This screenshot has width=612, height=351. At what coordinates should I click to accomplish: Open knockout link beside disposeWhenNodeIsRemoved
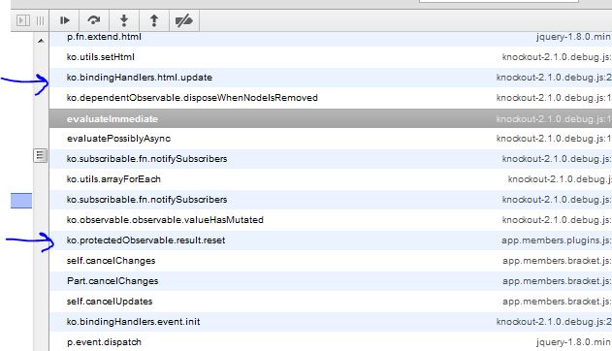point(554,98)
